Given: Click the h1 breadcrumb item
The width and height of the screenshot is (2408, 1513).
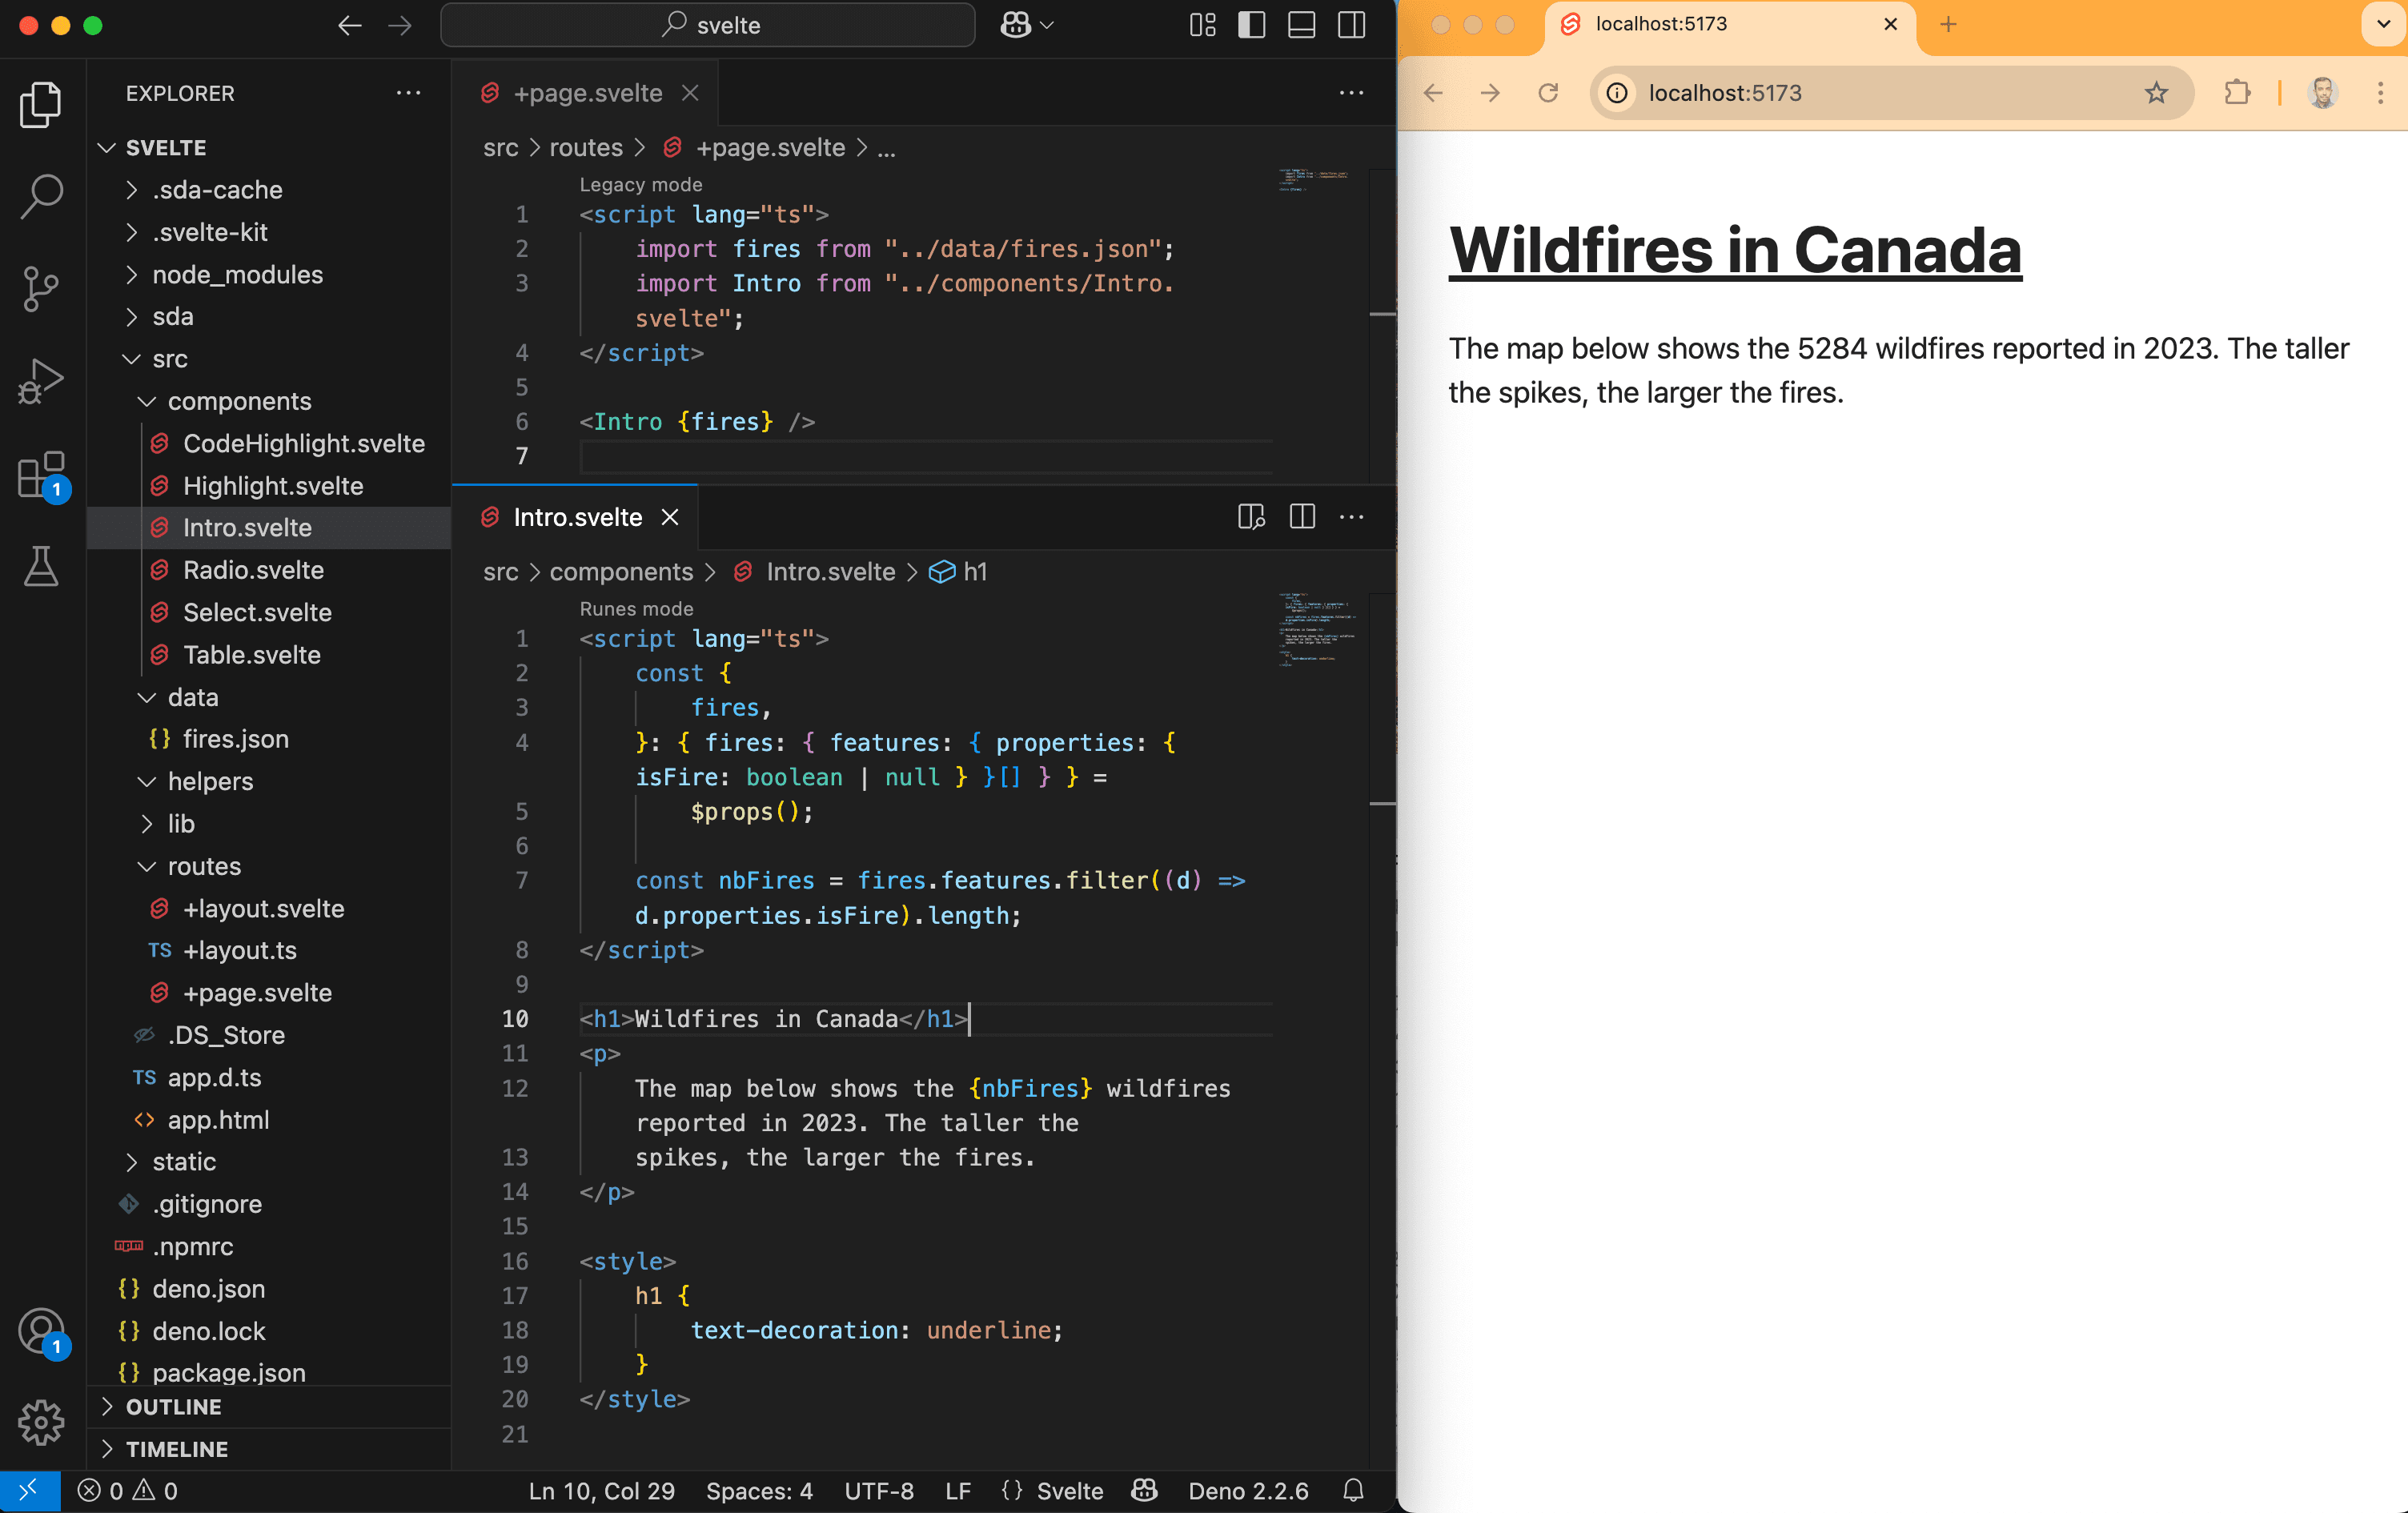Looking at the screenshot, I should 959,572.
